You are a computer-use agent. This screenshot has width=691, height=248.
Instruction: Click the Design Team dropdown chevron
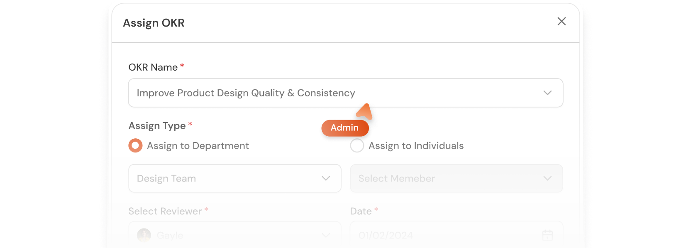pyautogui.click(x=326, y=178)
